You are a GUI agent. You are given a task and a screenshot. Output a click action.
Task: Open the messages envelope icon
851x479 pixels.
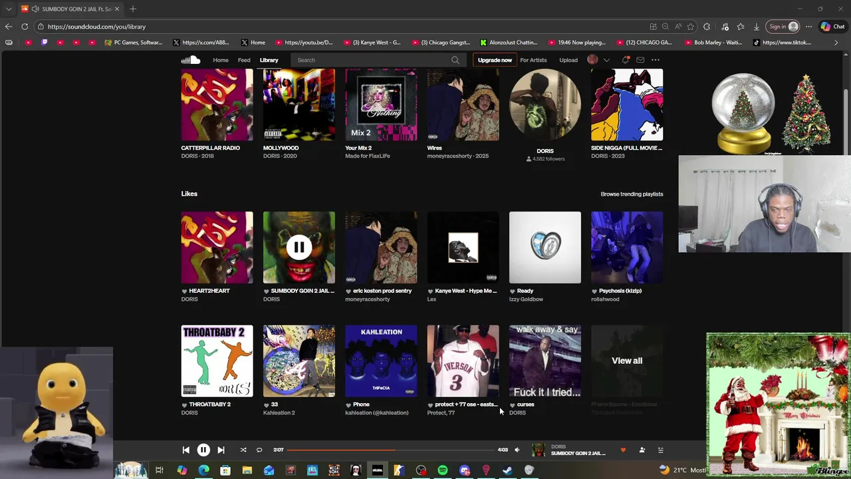click(x=640, y=60)
